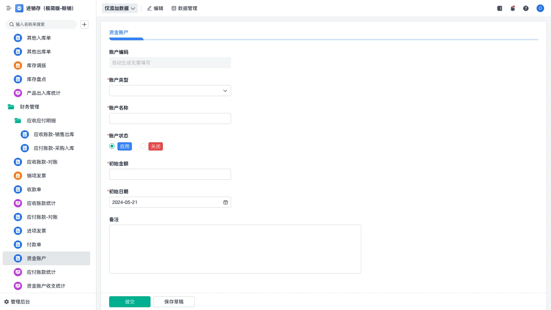Click the icon beside 其他出库单
Viewport: 551px width, 310px height.
point(18,52)
